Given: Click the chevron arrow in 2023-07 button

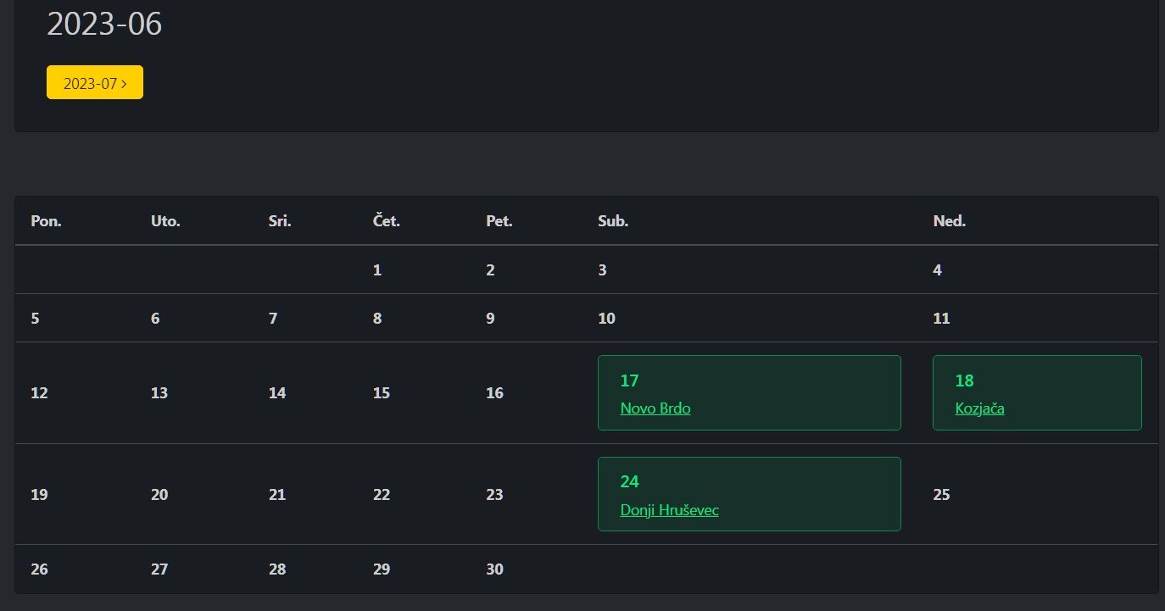Looking at the screenshot, I should point(125,84).
